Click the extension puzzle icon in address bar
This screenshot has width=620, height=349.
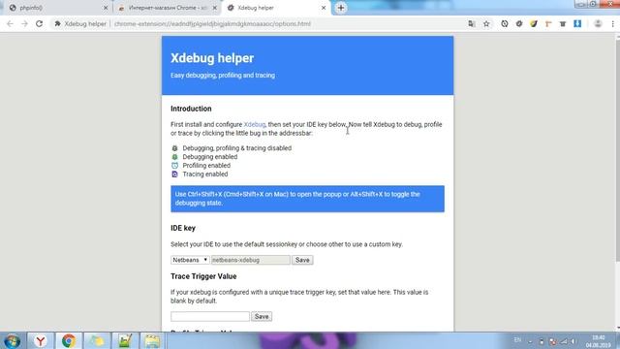(57, 23)
